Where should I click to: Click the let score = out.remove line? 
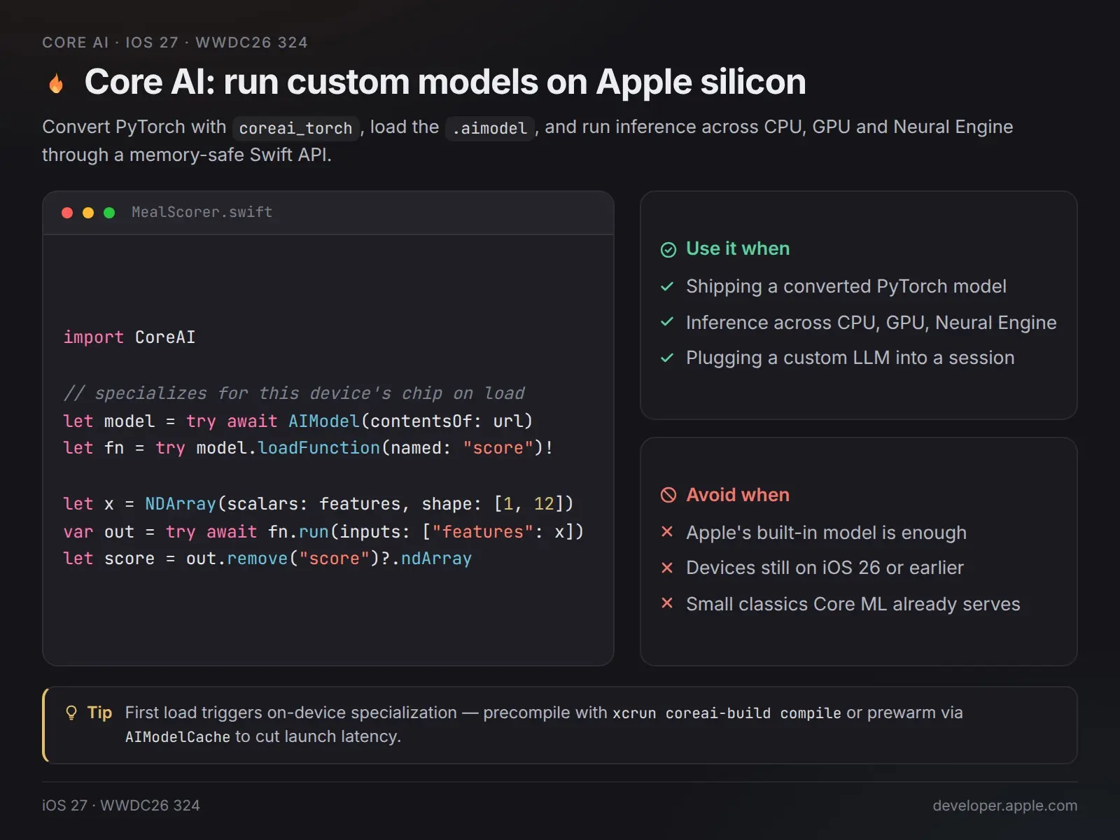pyautogui.click(x=267, y=559)
